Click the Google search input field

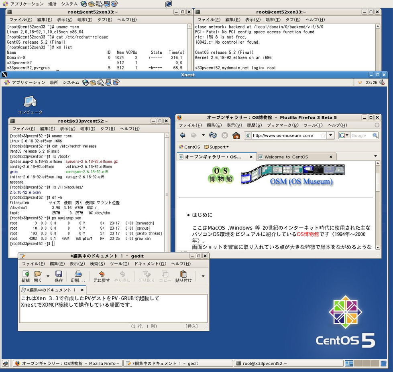point(361,135)
